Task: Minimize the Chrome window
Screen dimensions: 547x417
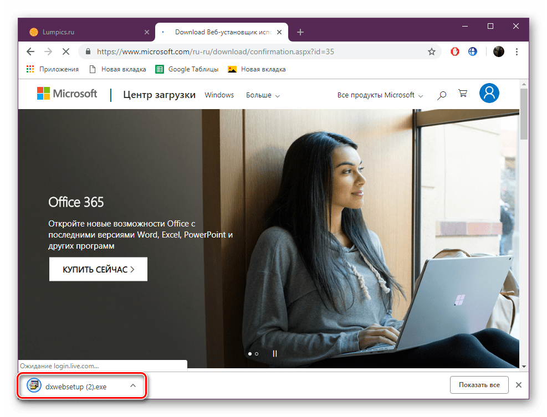Action: pyautogui.click(x=464, y=26)
